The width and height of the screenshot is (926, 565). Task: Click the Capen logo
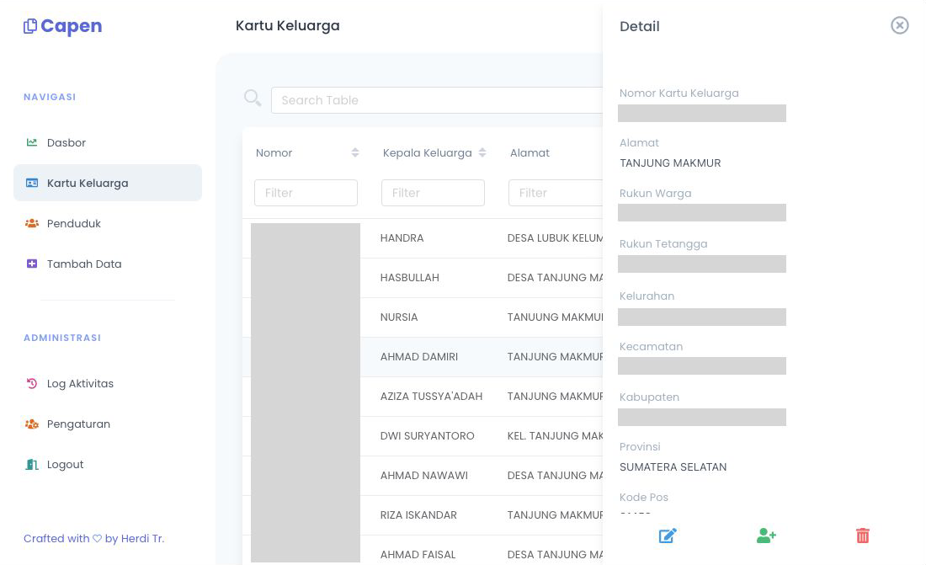point(63,26)
